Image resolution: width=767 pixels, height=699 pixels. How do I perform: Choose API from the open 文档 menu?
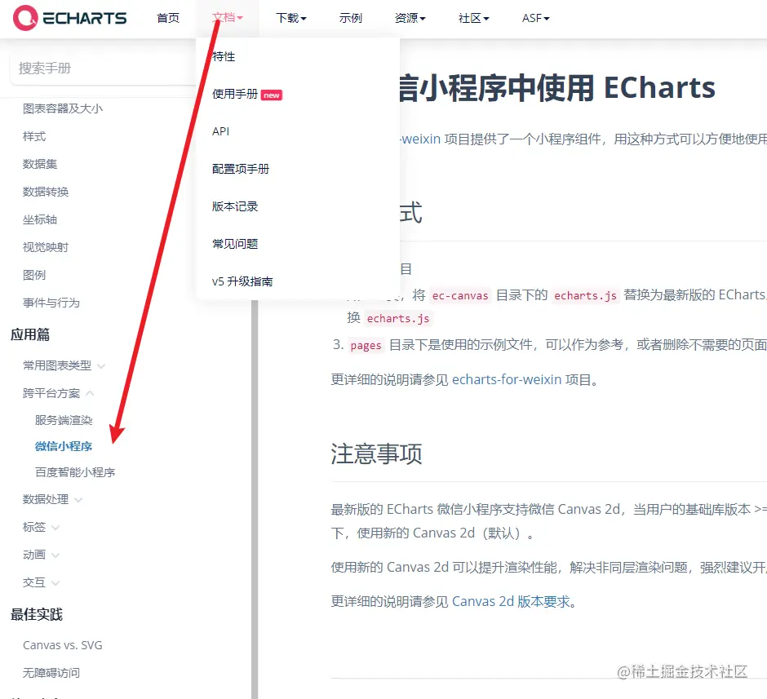[x=222, y=131]
